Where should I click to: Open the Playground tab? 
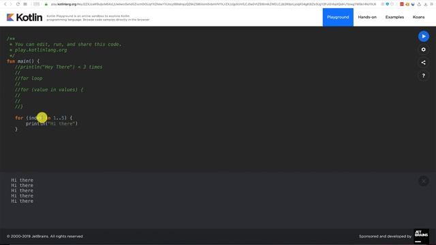(338, 17)
